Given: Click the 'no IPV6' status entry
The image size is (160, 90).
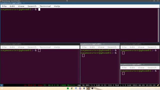Looking at the screenshot, I should [x=28, y=85].
